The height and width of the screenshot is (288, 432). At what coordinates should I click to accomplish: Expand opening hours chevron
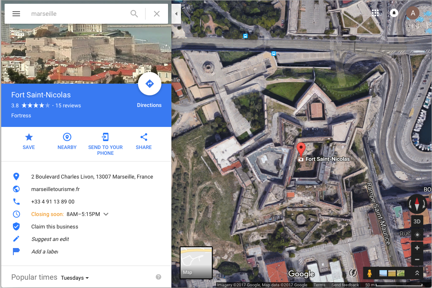click(106, 214)
